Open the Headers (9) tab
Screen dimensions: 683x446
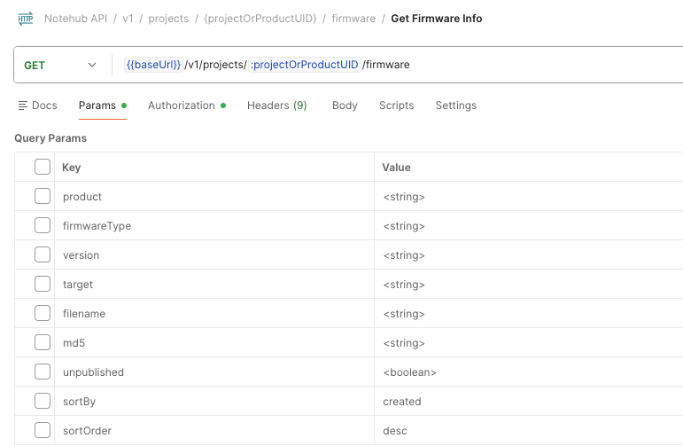[x=277, y=106]
